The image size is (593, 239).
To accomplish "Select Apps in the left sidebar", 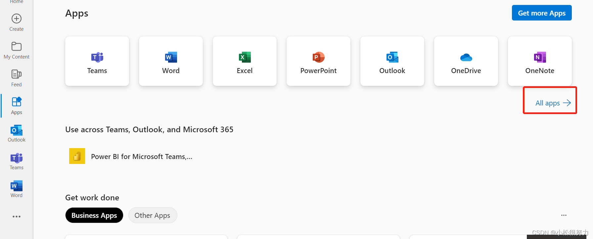I will pyautogui.click(x=17, y=106).
